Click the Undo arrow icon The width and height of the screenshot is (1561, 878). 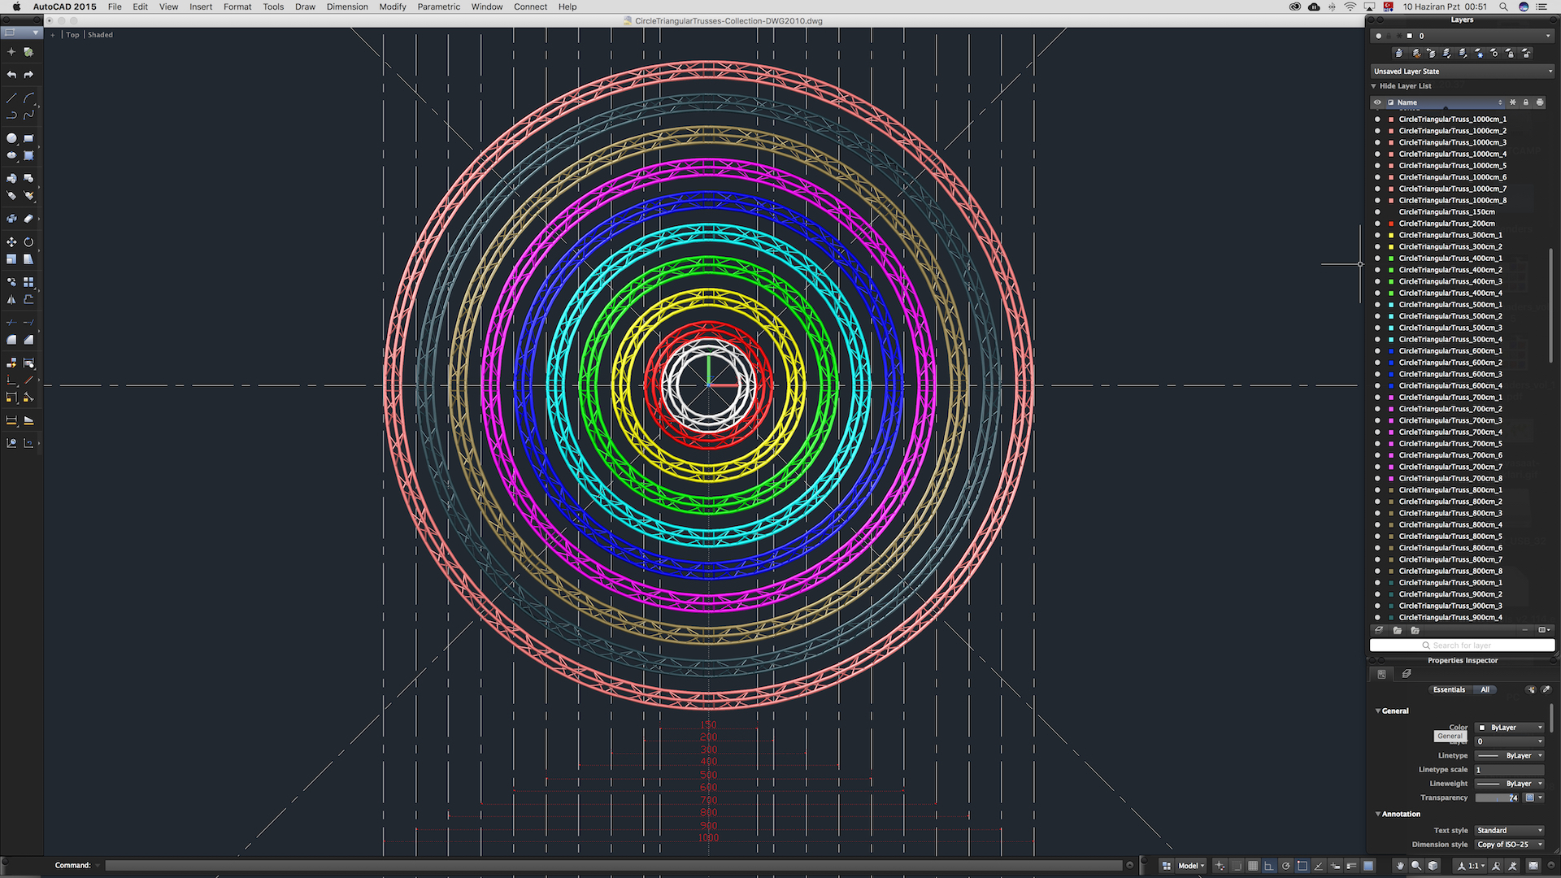click(11, 75)
